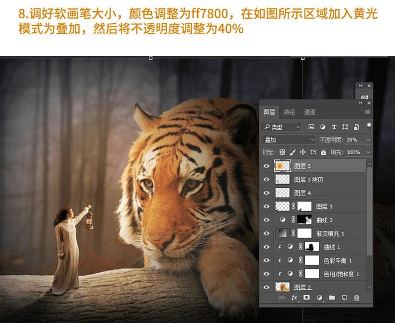Hide the 图层 5 layer
395x323 pixels.
click(x=266, y=166)
